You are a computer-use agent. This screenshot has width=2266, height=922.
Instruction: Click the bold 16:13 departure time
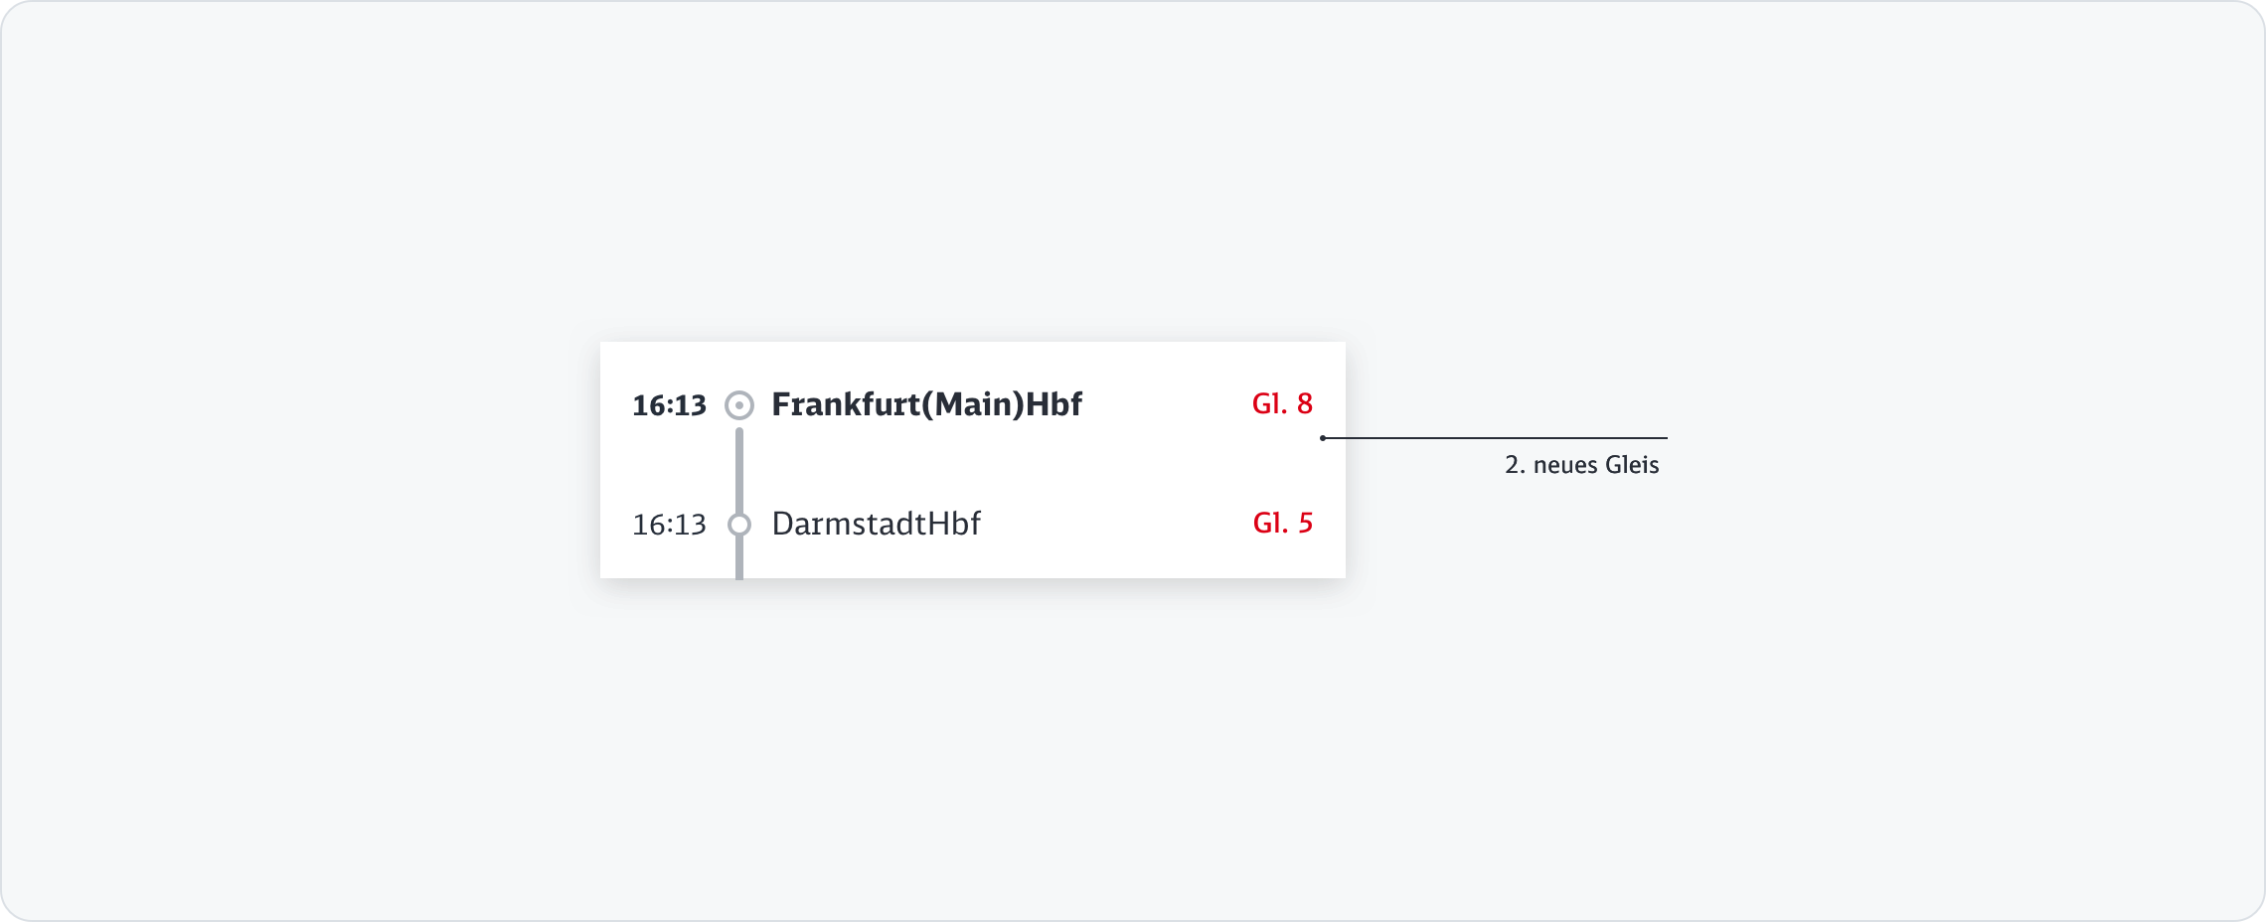(669, 405)
